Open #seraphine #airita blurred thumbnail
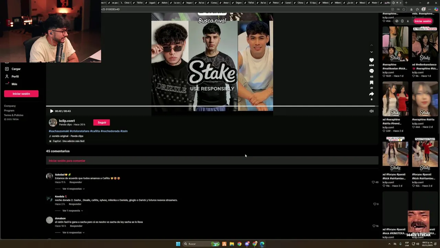The image size is (440, 248). click(425, 99)
